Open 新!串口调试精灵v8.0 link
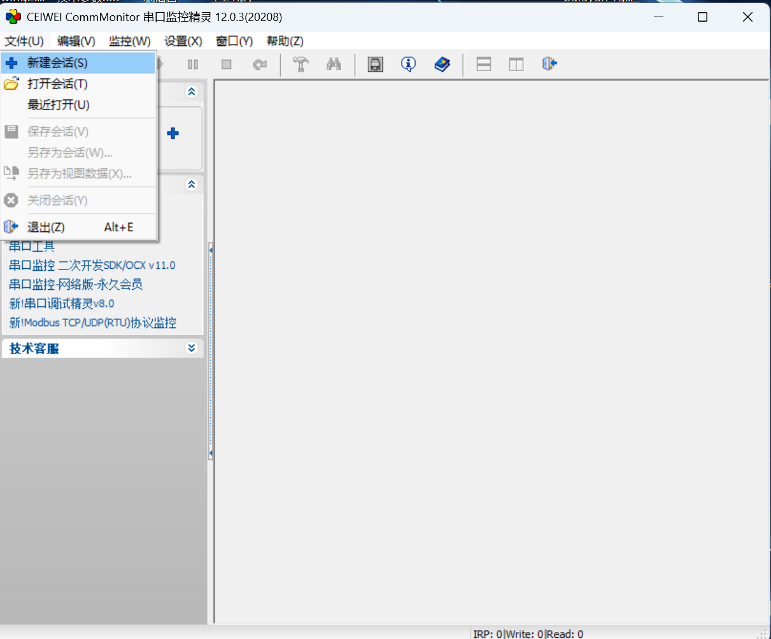Viewport: 771px width, 639px height. 62,304
